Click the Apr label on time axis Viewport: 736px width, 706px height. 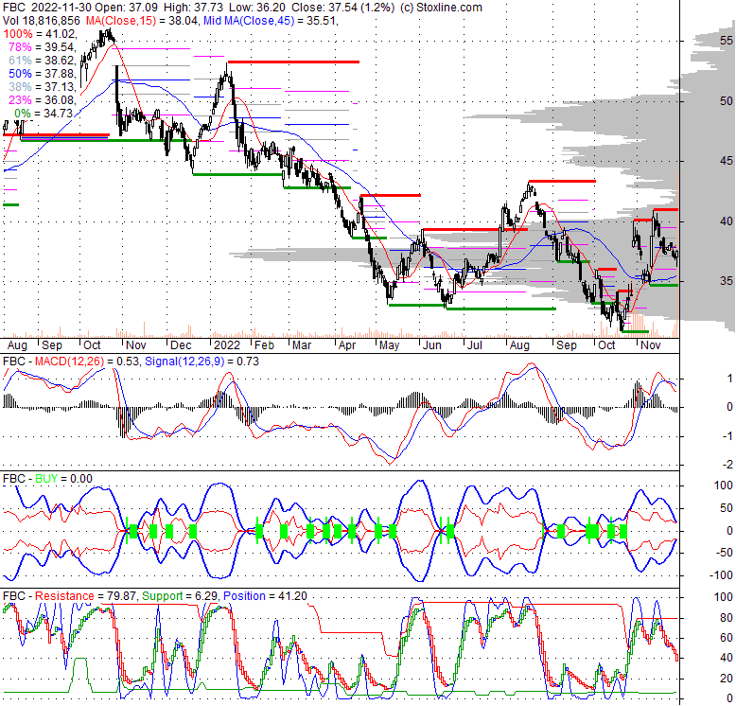347,345
